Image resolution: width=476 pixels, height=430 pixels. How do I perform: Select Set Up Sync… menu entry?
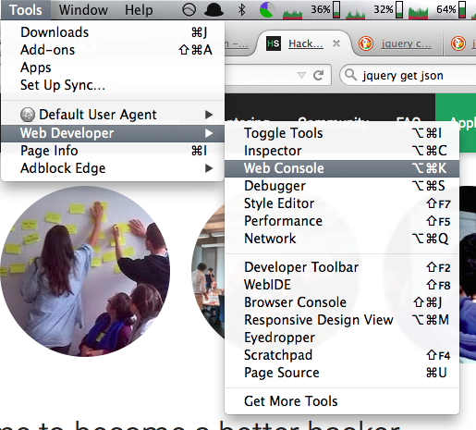(x=113, y=85)
